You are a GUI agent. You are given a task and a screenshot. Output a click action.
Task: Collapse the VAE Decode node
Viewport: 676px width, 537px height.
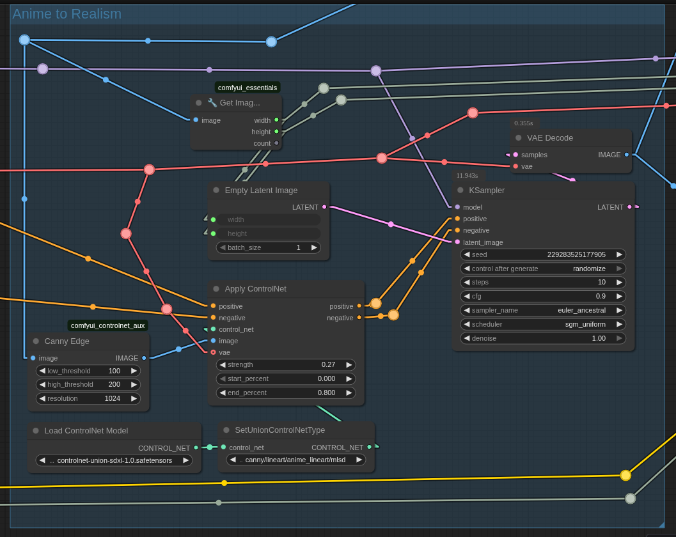tap(518, 137)
